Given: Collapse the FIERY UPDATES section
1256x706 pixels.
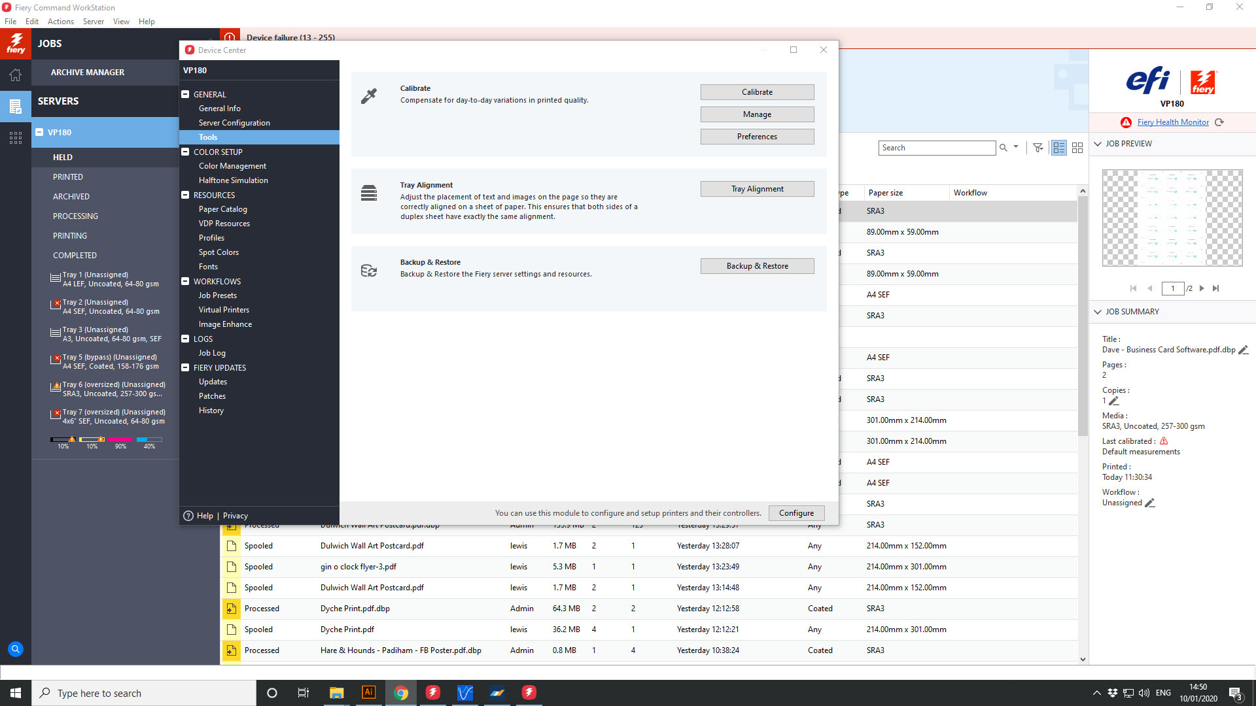Looking at the screenshot, I should pos(185,367).
